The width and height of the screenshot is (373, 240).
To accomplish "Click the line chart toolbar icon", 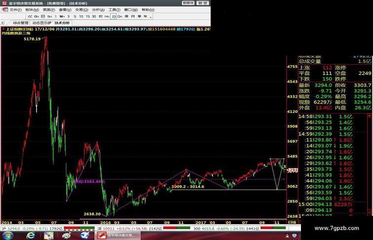I will 30,16.
